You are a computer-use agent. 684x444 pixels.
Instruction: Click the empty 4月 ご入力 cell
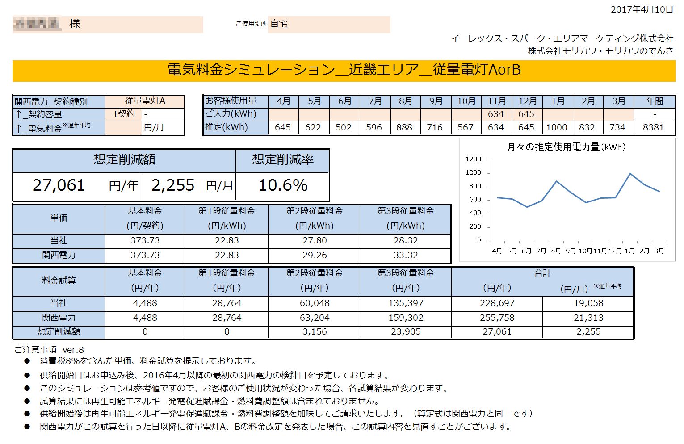(x=283, y=114)
